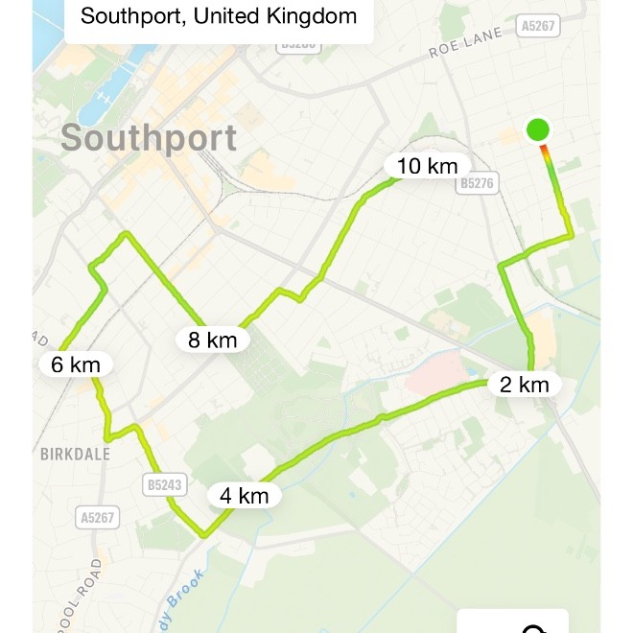Click the A5267 badge below Birkdale

point(97,518)
